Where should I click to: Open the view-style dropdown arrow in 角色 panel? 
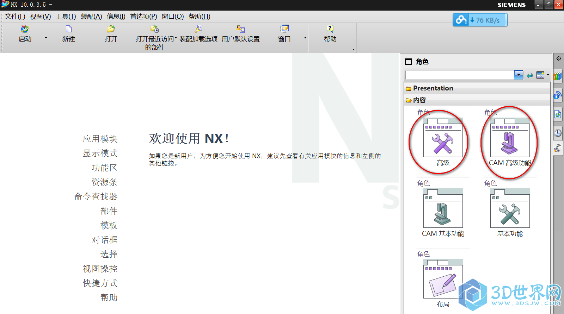pyautogui.click(x=548, y=75)
